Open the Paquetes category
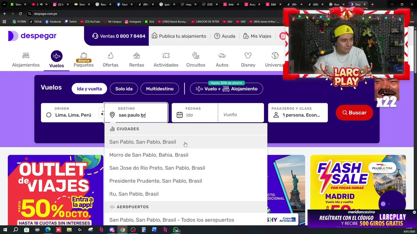This screenshot has height=234, width=417. (x=83, y=60)
